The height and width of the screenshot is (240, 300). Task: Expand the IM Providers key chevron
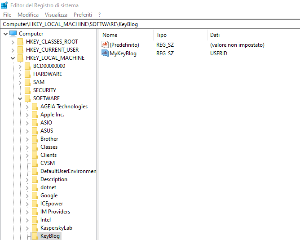click(27, 212)
